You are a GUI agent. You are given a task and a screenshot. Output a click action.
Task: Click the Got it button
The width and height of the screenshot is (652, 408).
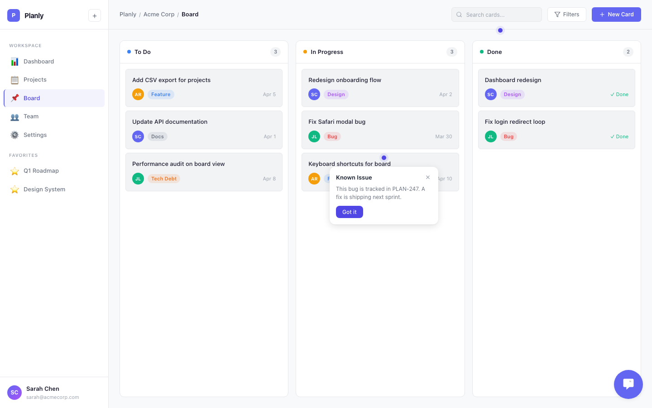click(349, 212)
